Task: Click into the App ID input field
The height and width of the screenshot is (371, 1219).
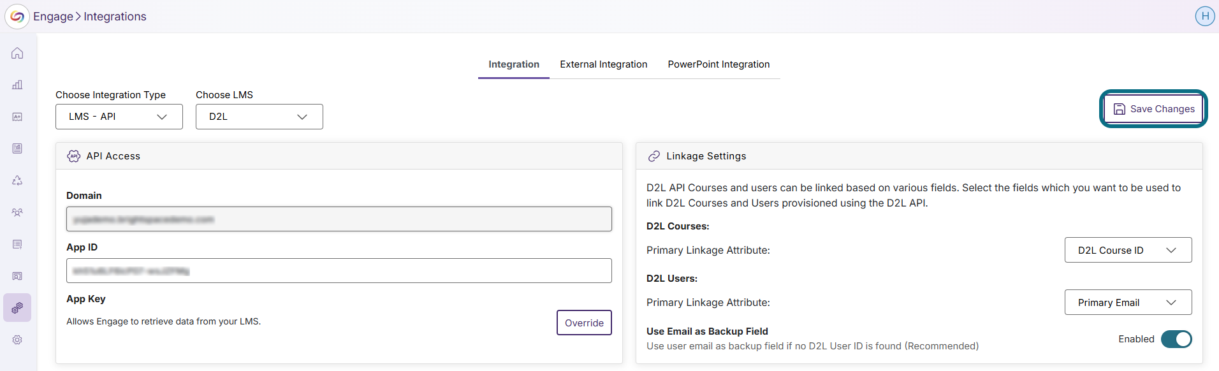Action: tap(339, 270)
